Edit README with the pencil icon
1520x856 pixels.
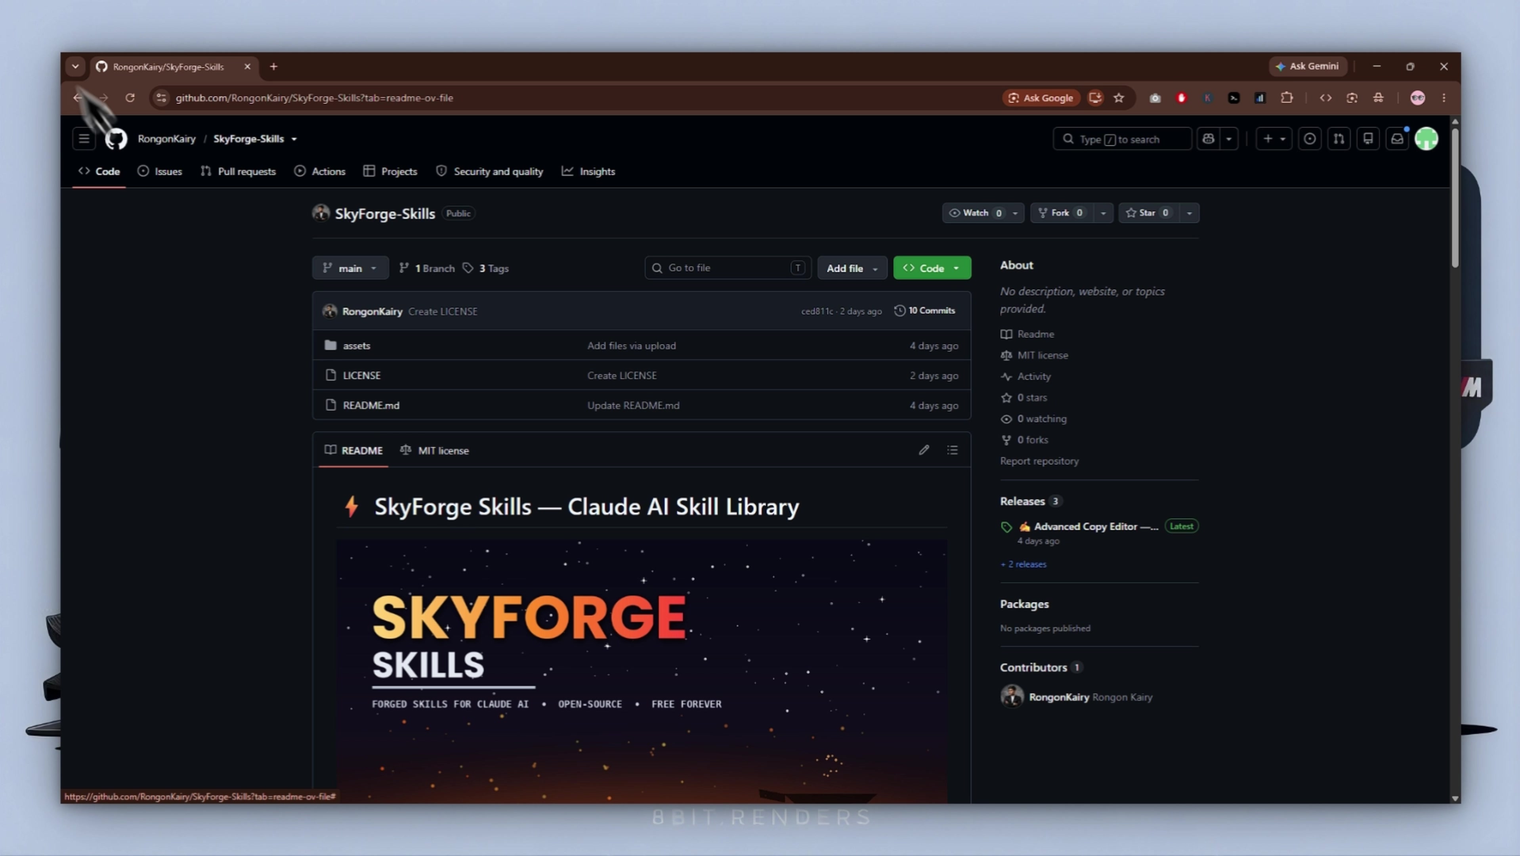pos(924,450)
